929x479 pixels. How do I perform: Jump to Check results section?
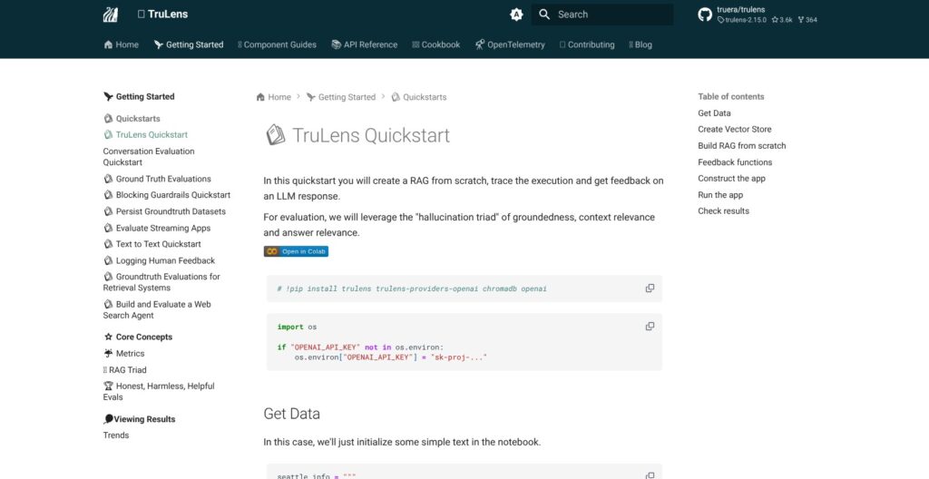pyautogui.click(x=723, y=211)
